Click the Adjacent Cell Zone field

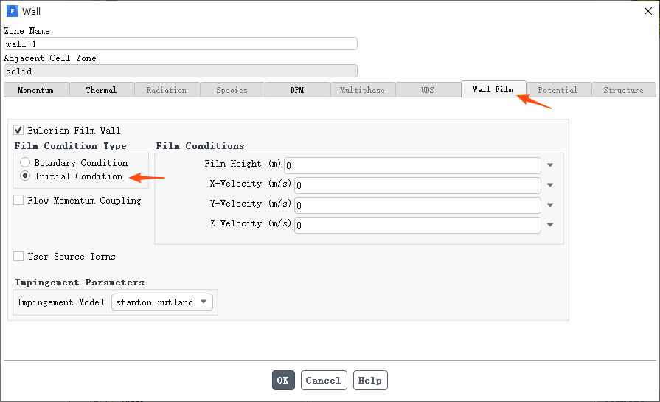point(181,71)
